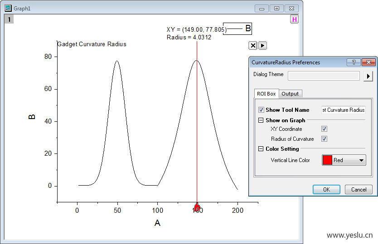
Task: Click the magenta H icon on graph
Action: [295, 19]
